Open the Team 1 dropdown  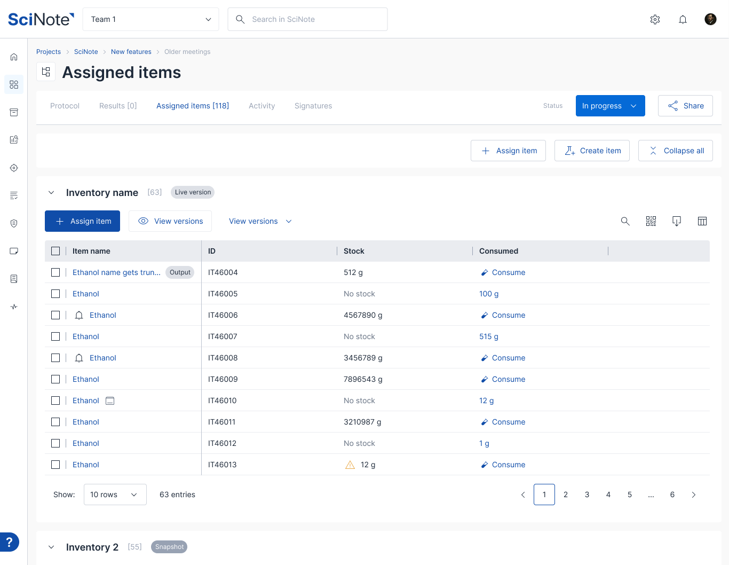pos(151,19)
